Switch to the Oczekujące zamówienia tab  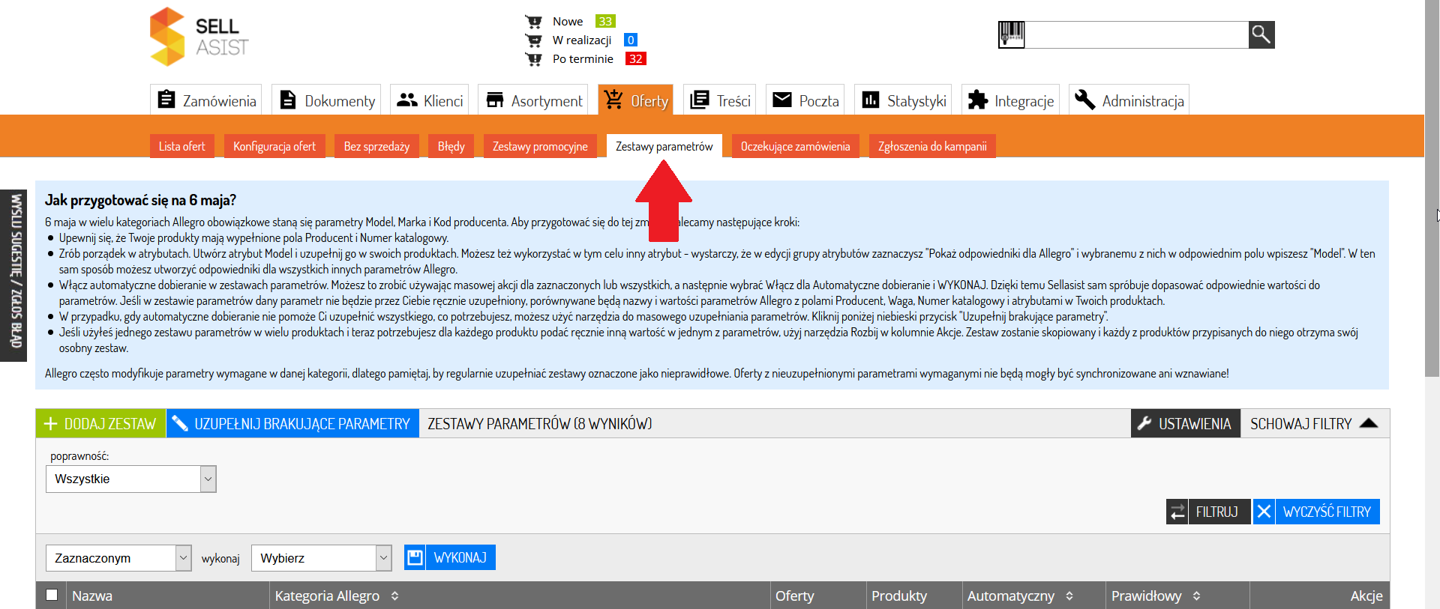(795, 146)
